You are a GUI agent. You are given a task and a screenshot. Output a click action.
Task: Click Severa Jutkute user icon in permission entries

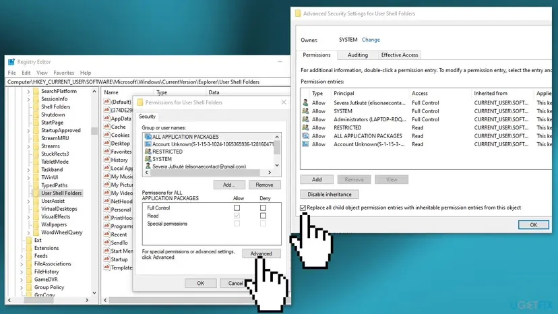(x=305, y=102)
